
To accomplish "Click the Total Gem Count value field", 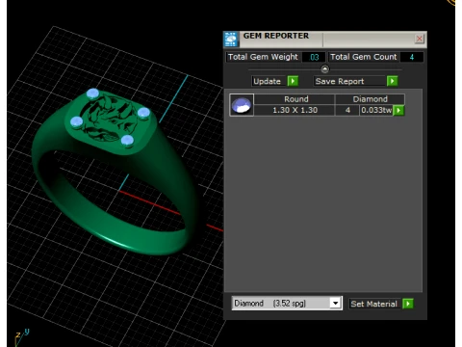I will (x=412, y=57).
